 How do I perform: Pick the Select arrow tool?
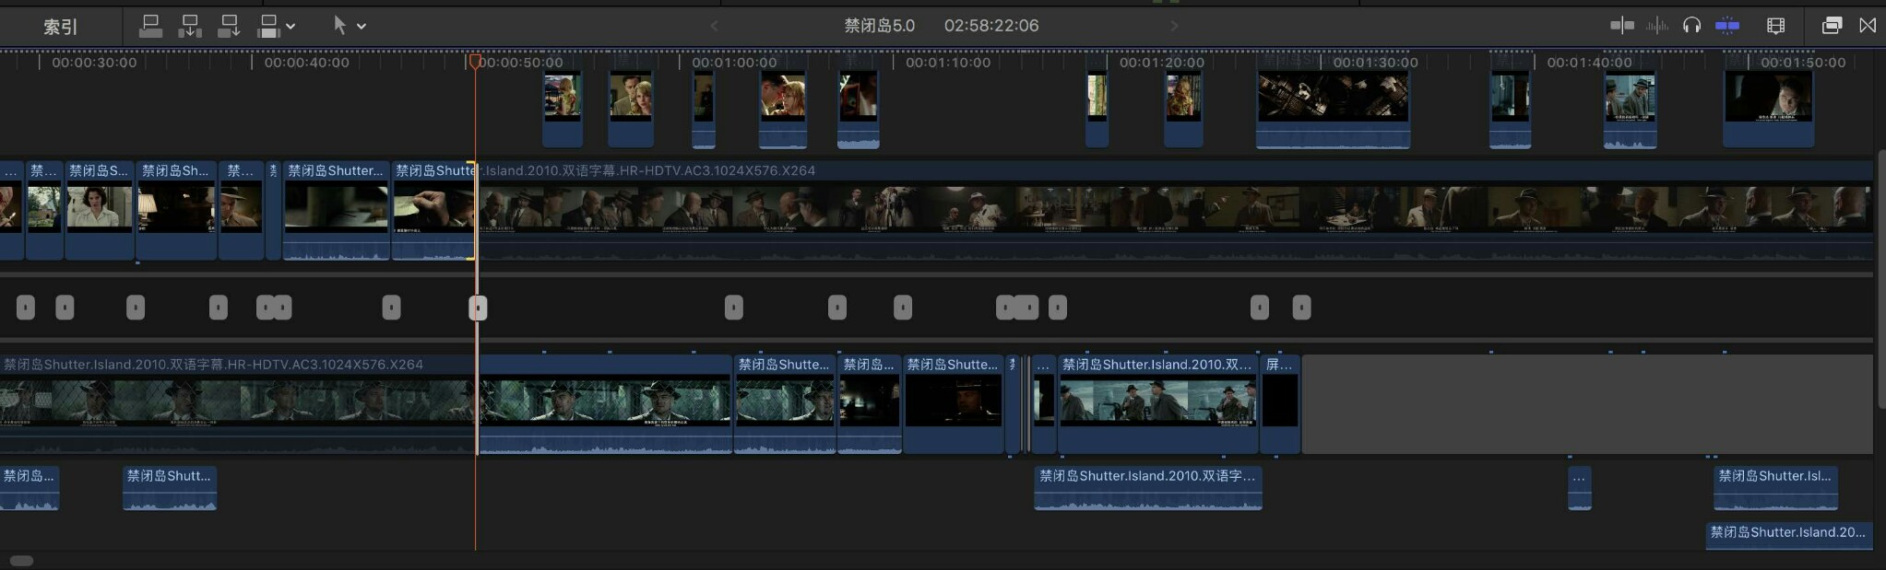click(339, 26)
